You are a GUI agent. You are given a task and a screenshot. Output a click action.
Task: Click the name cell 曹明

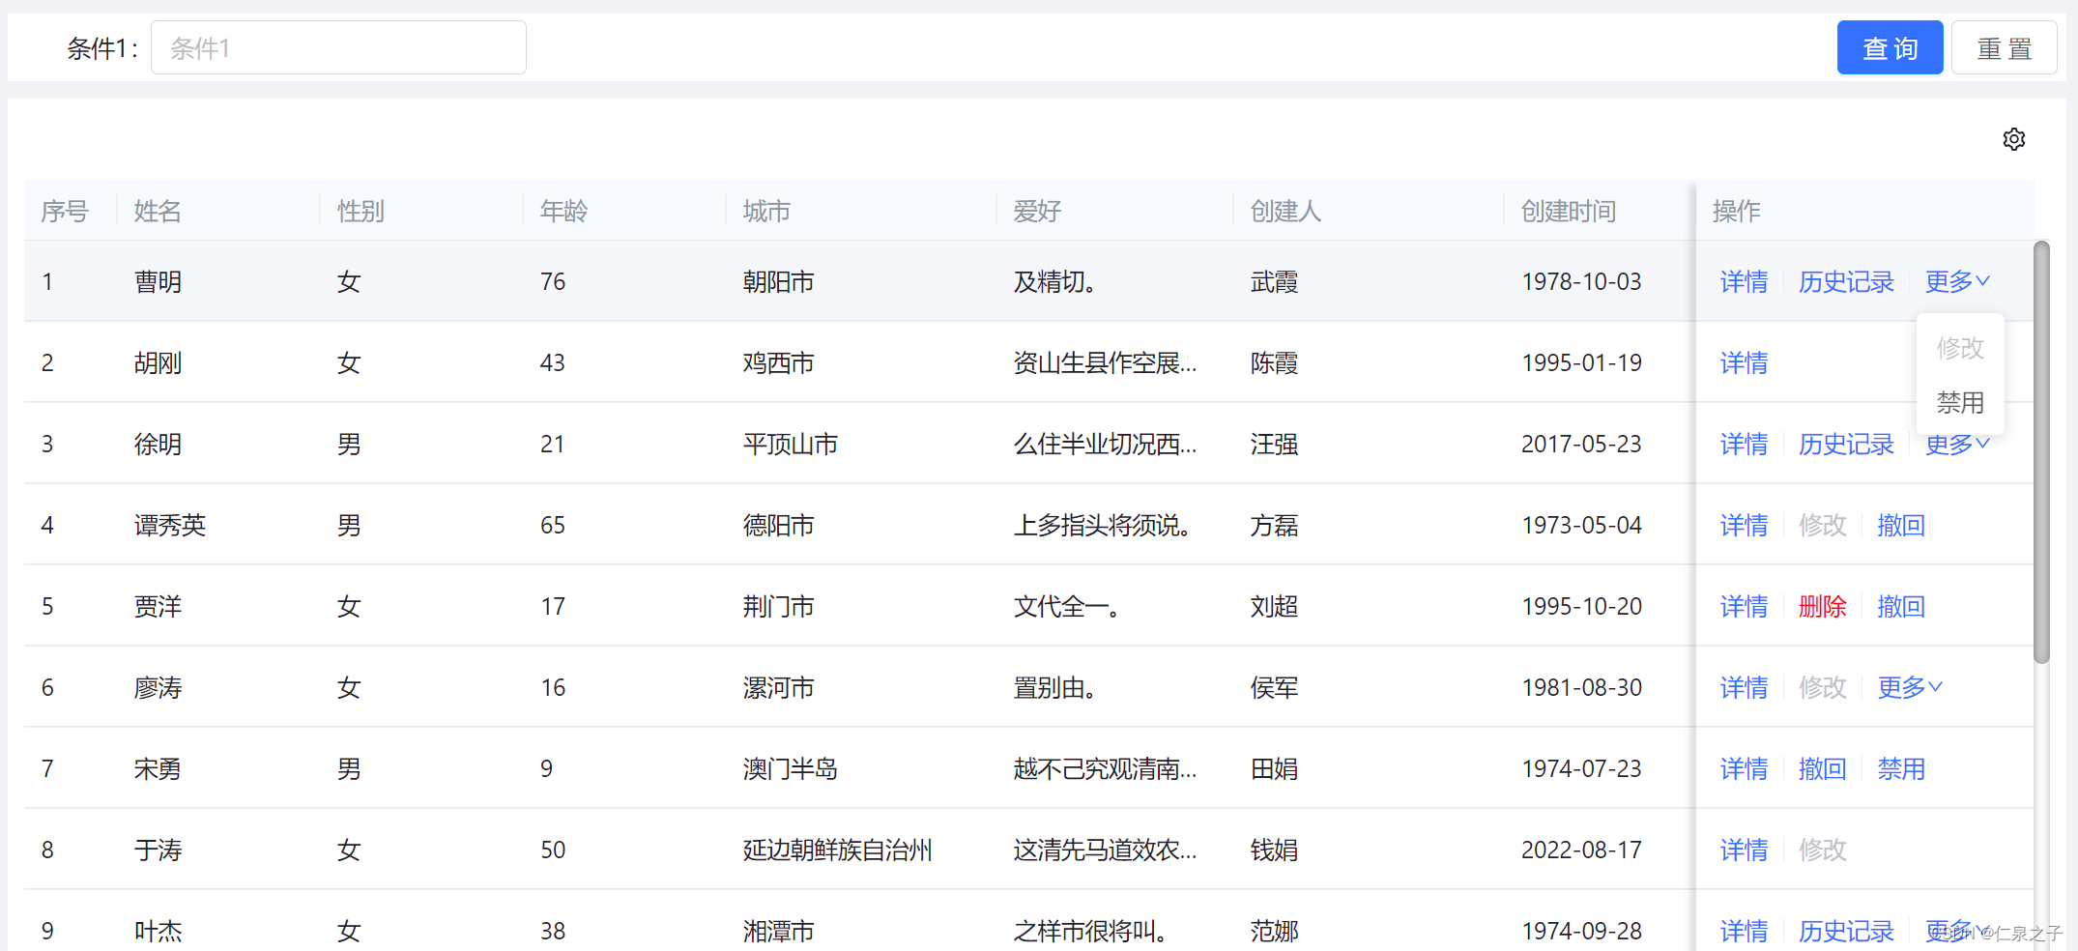click(158, 281)
